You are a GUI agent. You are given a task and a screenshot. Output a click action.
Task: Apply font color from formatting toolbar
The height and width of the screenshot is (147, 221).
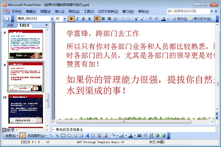[164, 19]
